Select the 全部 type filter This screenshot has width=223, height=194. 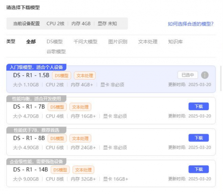click(31, 42)
